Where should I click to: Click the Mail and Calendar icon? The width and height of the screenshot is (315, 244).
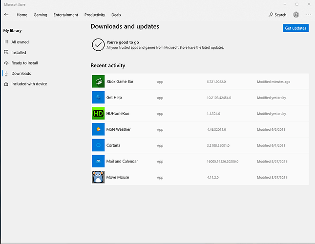pos(99,161)
